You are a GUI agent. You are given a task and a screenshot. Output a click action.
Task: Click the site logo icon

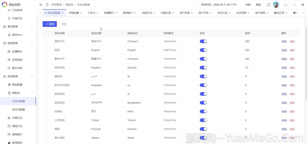tap(4, 4)
